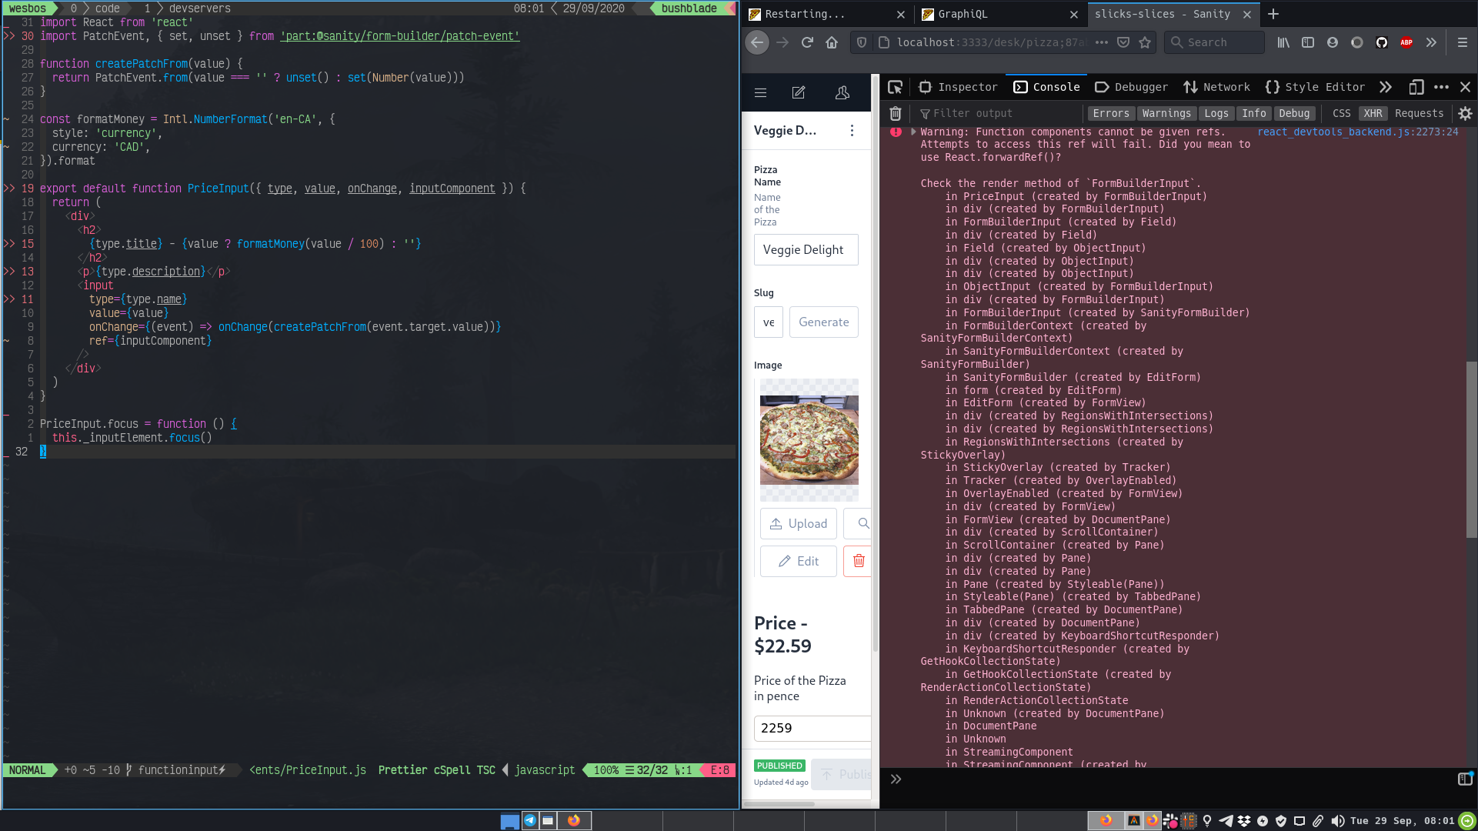Bookmark this page with the star icon

(1145, 42)
